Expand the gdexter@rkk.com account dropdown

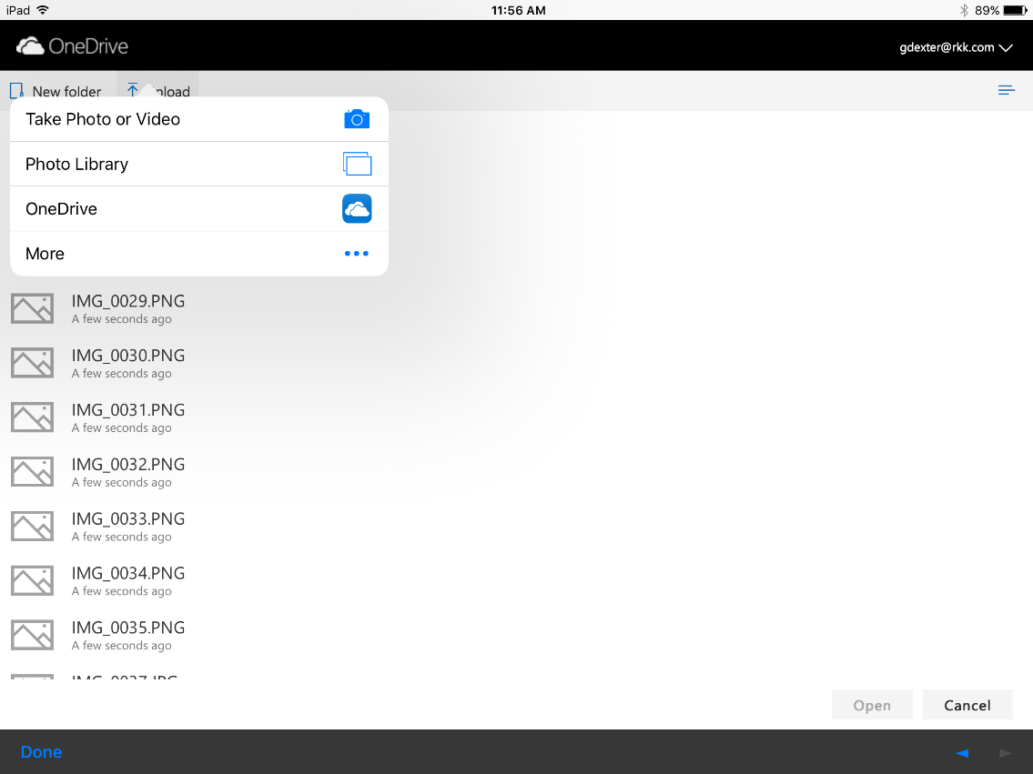tap(956, 47)
